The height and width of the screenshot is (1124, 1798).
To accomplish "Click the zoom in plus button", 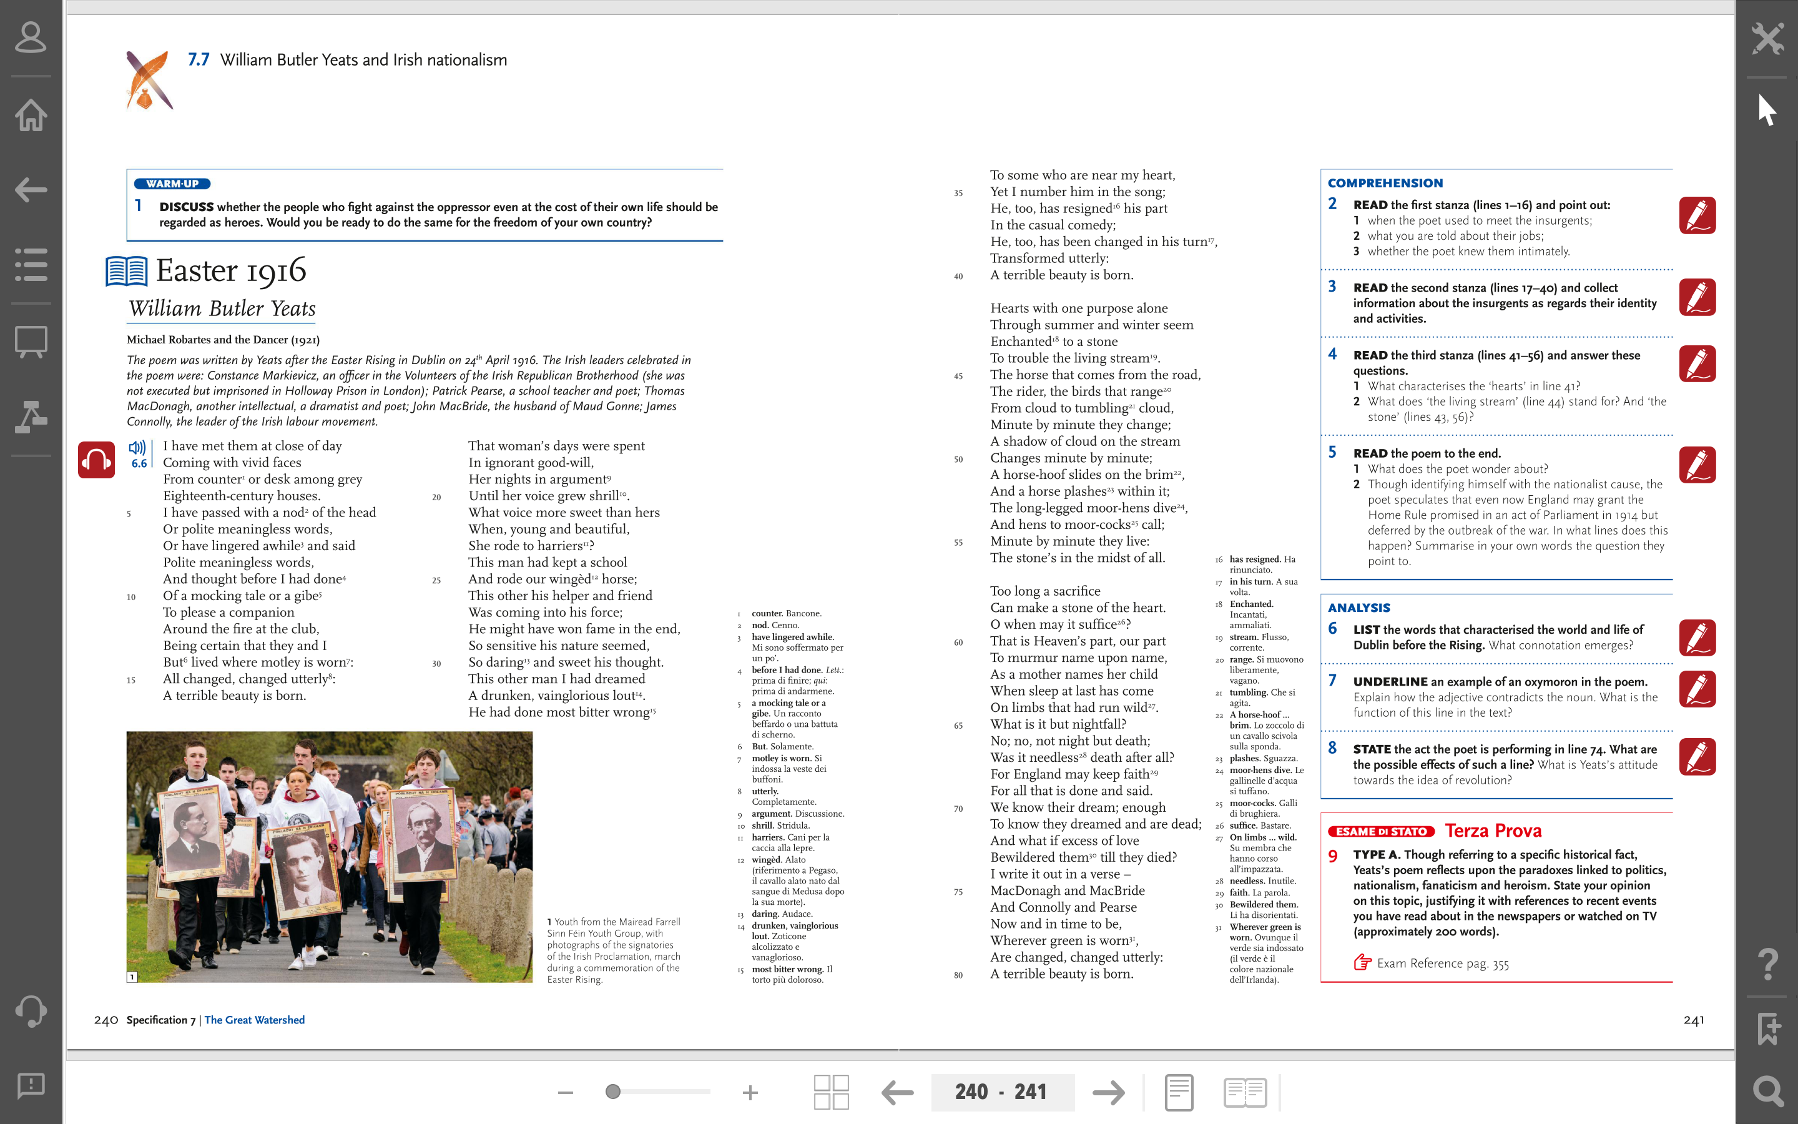I will pyautogui.click(x=750, y=1092).
